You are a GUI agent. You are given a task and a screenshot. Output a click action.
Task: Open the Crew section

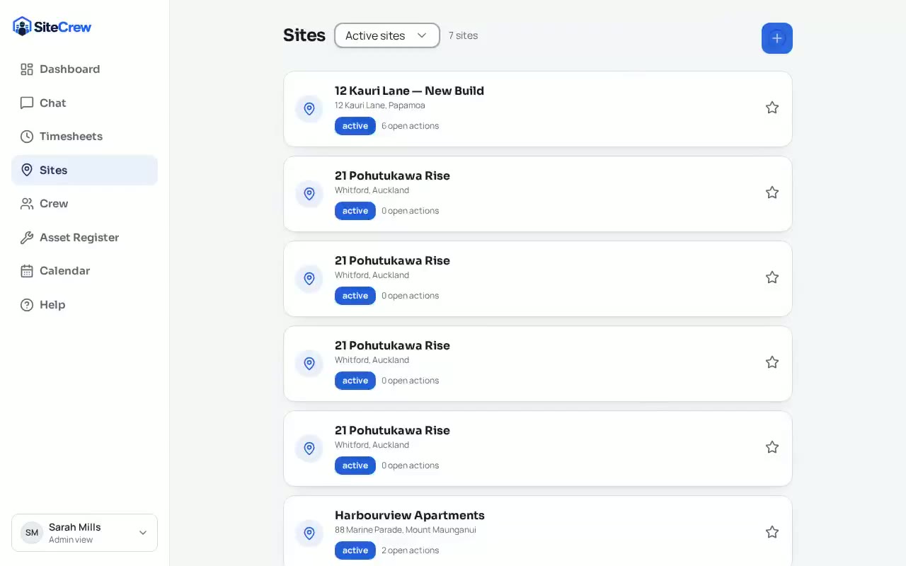84,204
